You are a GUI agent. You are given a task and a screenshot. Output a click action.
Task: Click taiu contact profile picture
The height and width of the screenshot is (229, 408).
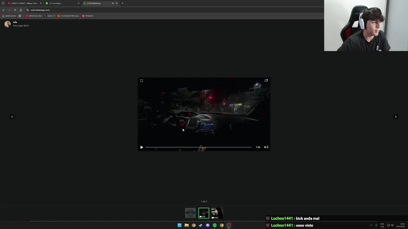tap(8, 24)
